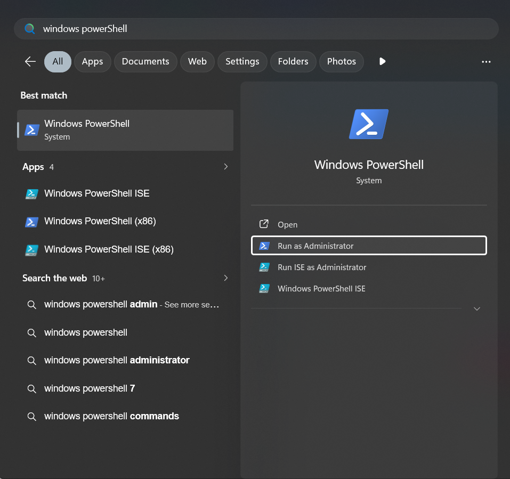Choose Run ISE as Administrator
This screenshot has height=479, width=510.
click(369, 267)
